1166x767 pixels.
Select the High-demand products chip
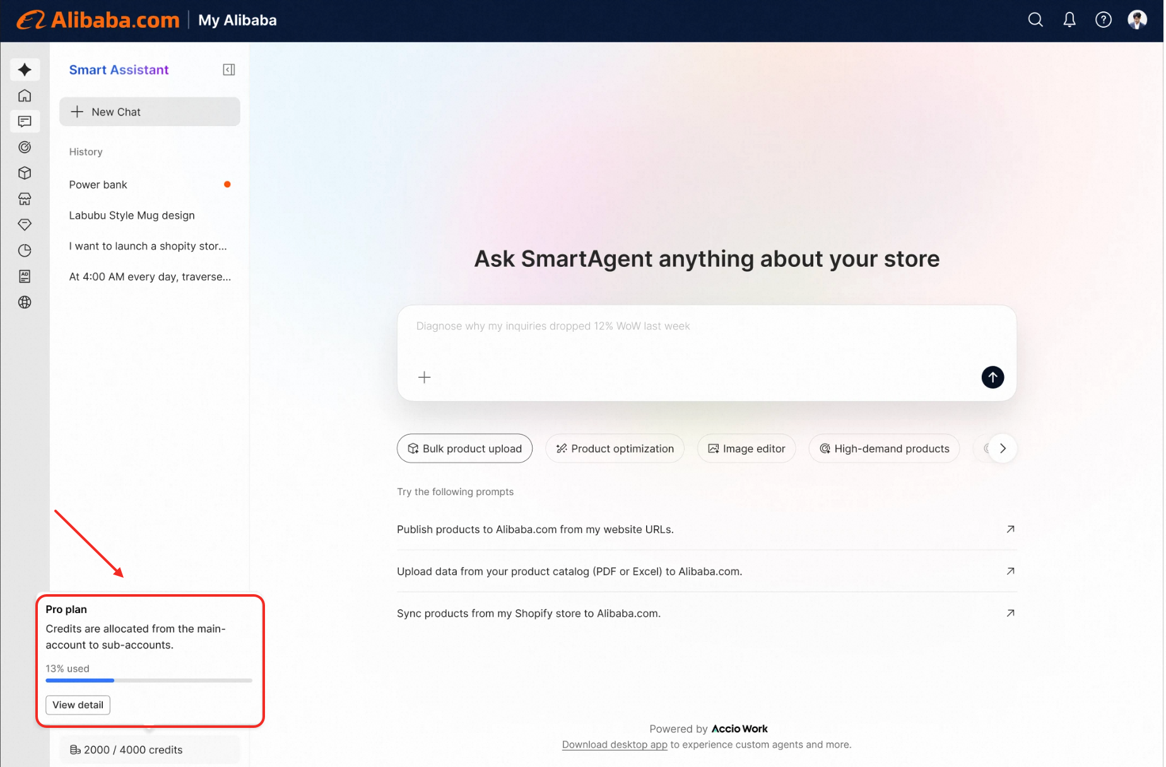pos(884,448)
